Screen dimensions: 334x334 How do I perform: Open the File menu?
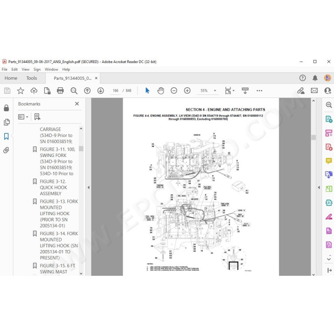coord(4,70)
